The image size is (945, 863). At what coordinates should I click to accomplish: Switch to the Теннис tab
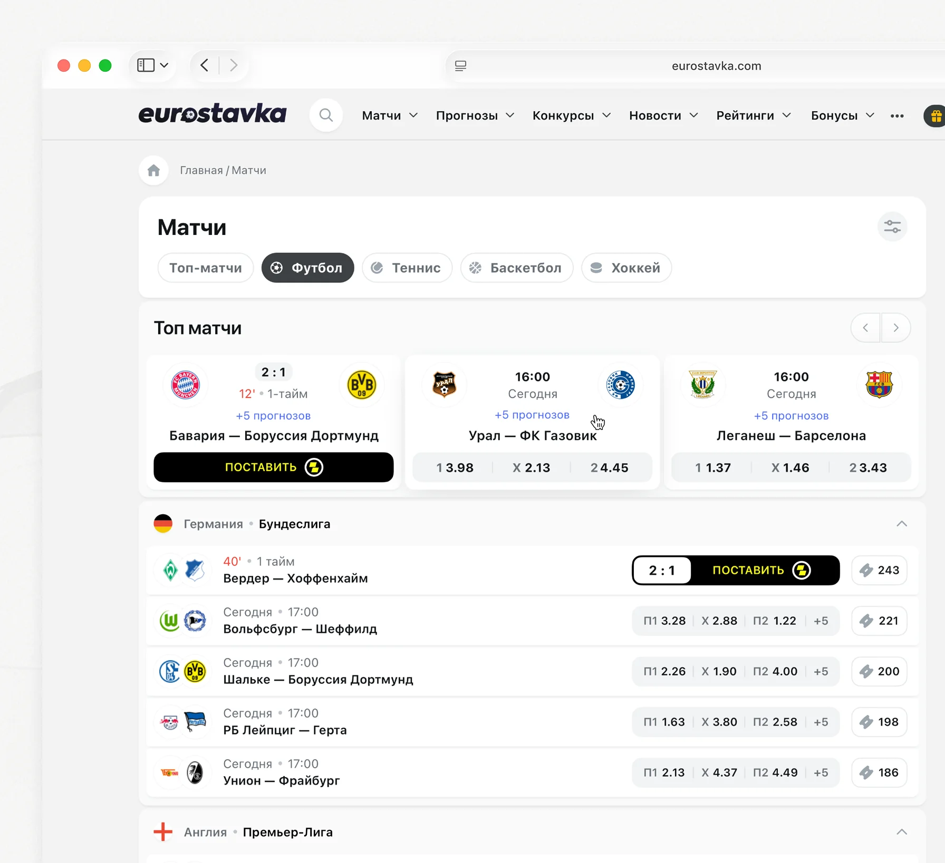click(407, 268)
